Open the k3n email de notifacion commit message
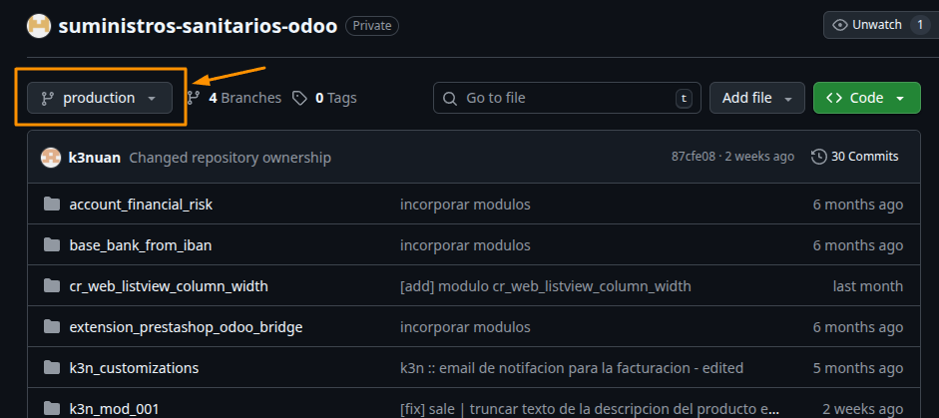Screen dimensions: 939x418 [571, 368]
